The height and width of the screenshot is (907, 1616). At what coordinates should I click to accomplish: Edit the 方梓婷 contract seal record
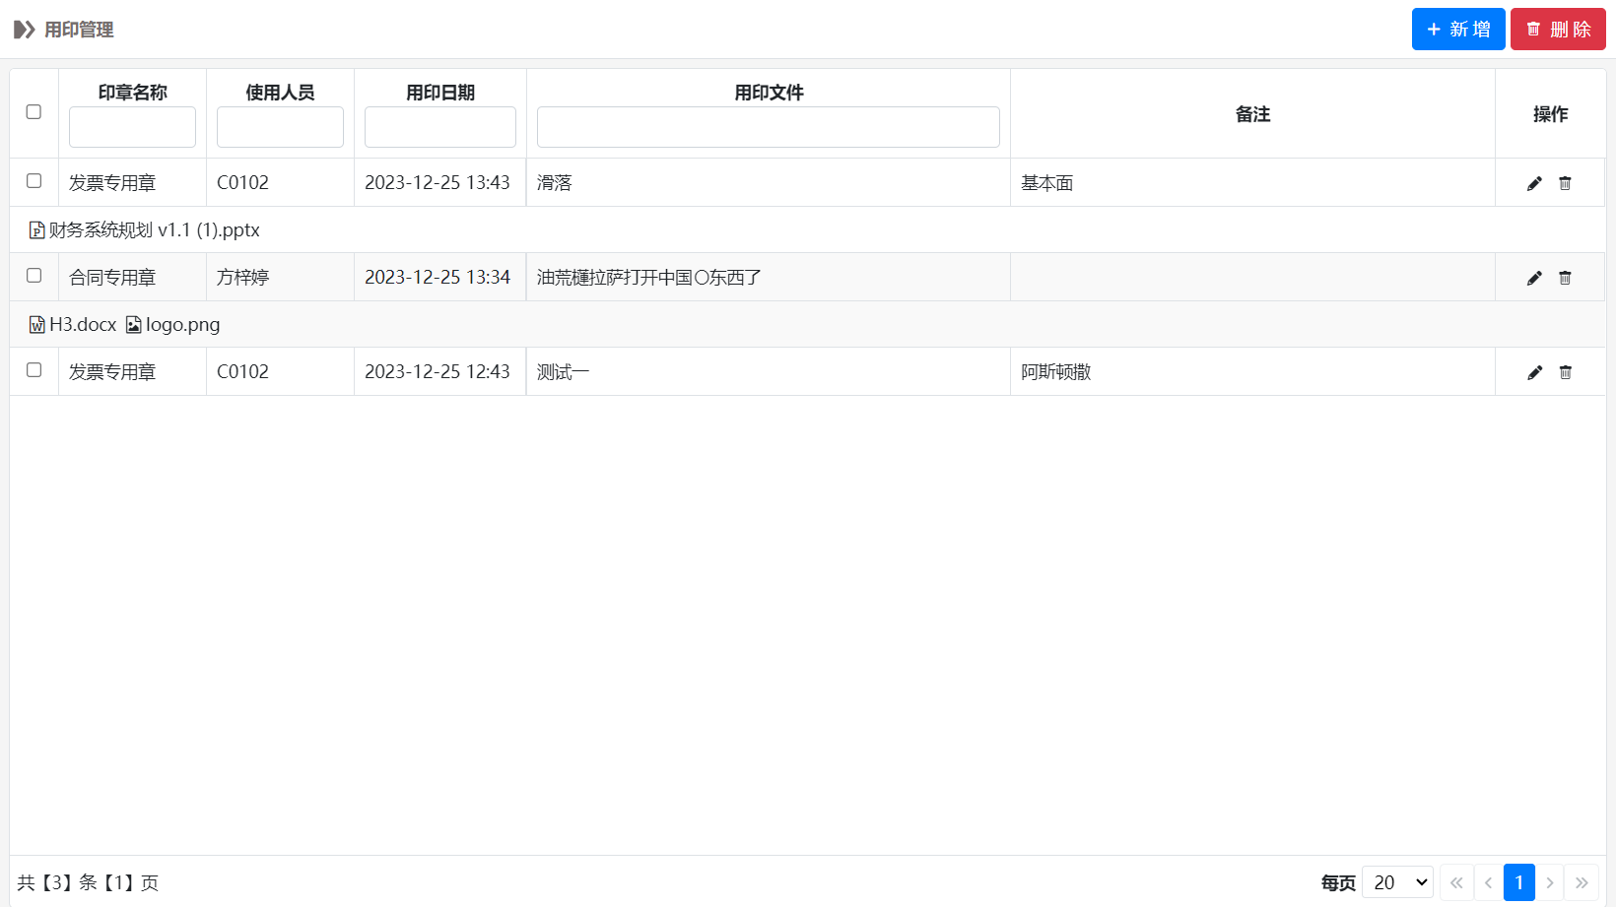(x=1534, y=278)
